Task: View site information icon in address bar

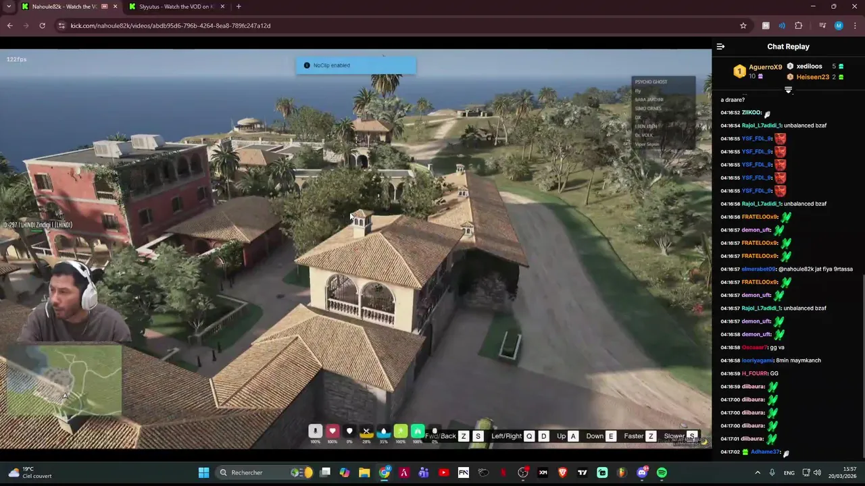Action: (61, 26)
